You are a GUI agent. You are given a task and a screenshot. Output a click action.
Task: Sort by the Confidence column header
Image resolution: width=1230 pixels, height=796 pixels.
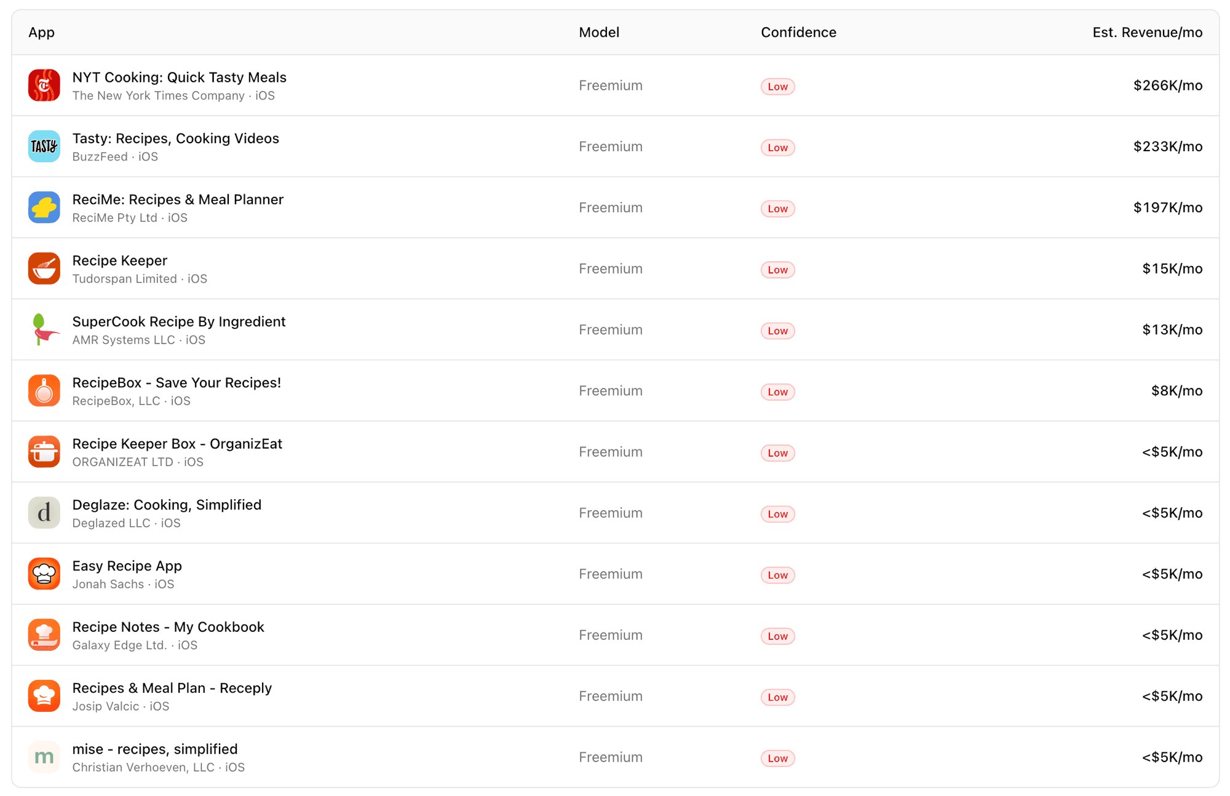coord(798,33)
